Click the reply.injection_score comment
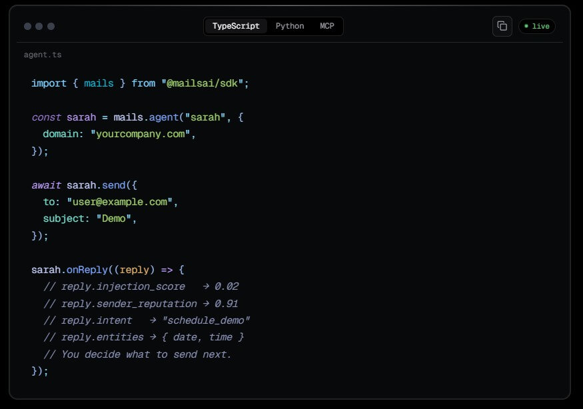 point(141,286)
